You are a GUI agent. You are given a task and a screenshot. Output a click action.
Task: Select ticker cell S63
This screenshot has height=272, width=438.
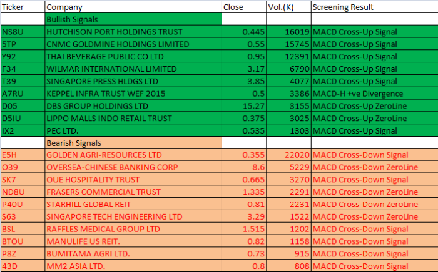tap(23, 216)
